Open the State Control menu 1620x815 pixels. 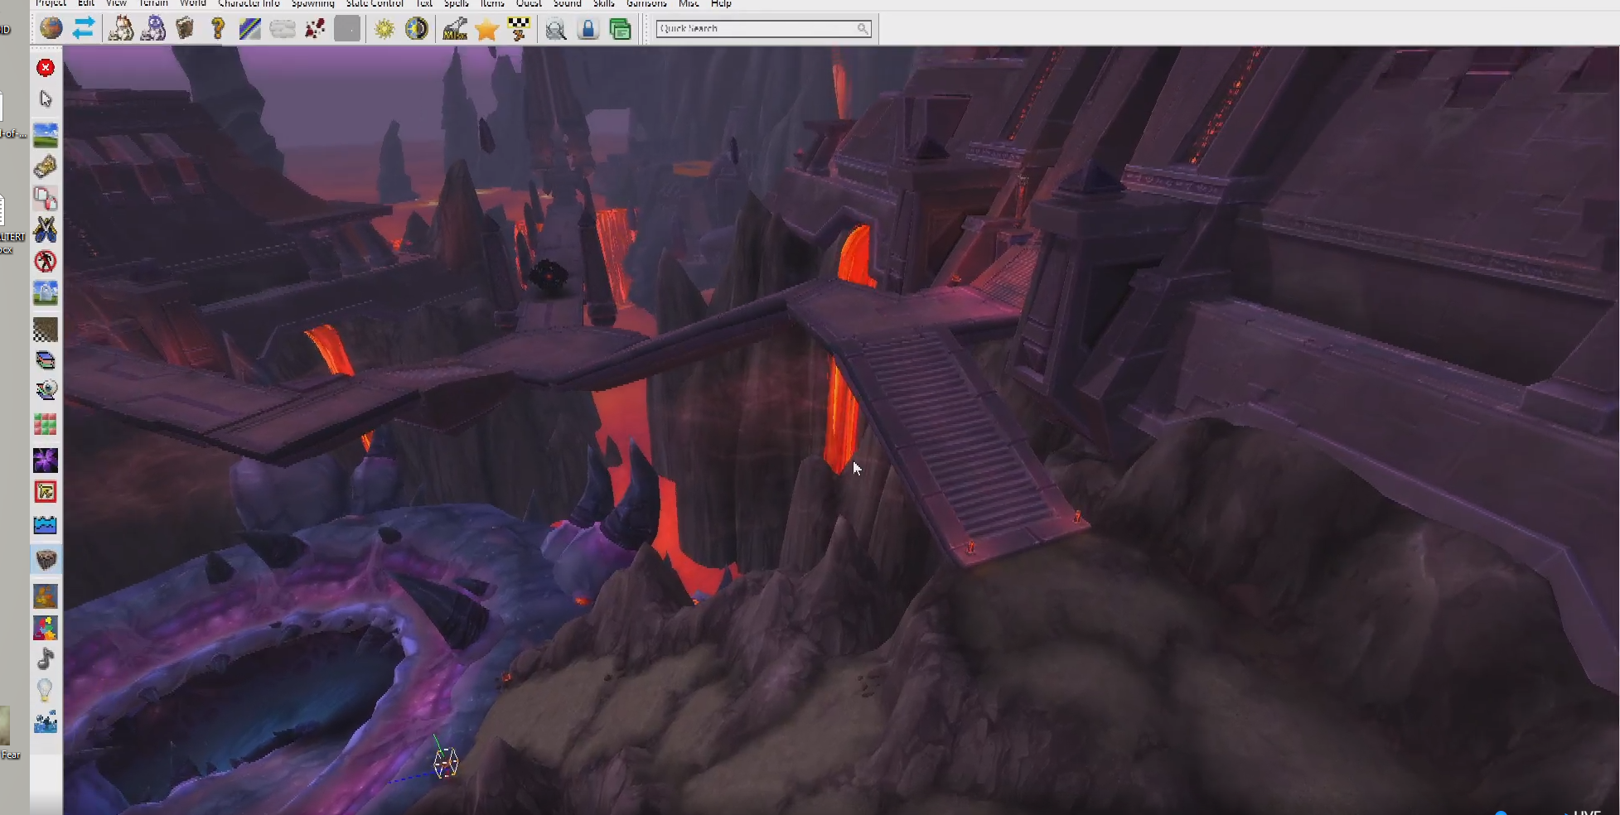click(375, 3)
